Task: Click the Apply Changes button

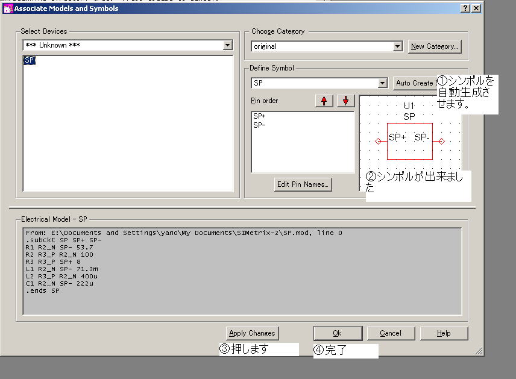Action: (252, 333)
